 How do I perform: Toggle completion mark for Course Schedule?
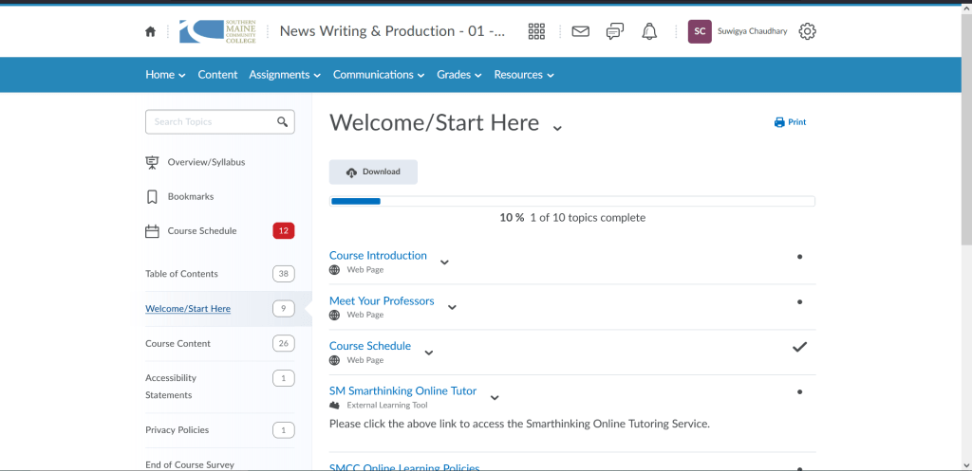799,347
